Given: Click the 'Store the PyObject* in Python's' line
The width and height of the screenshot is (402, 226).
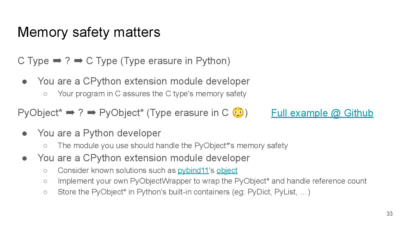Looking at the screenshot, I should coord(184,192).
